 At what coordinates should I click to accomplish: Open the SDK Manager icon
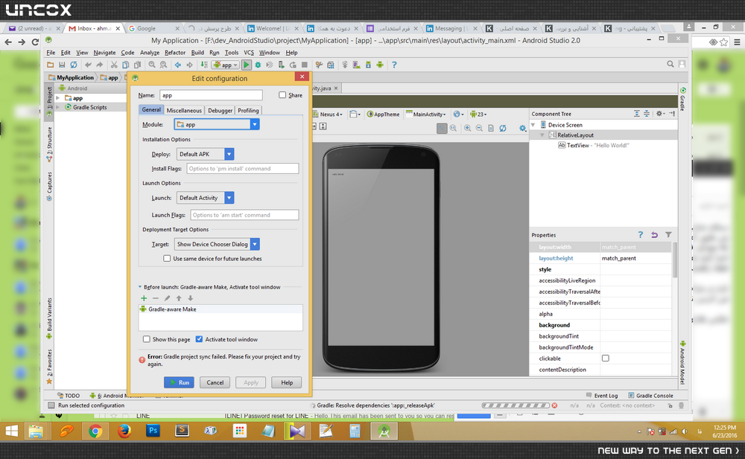click(368, 65)
